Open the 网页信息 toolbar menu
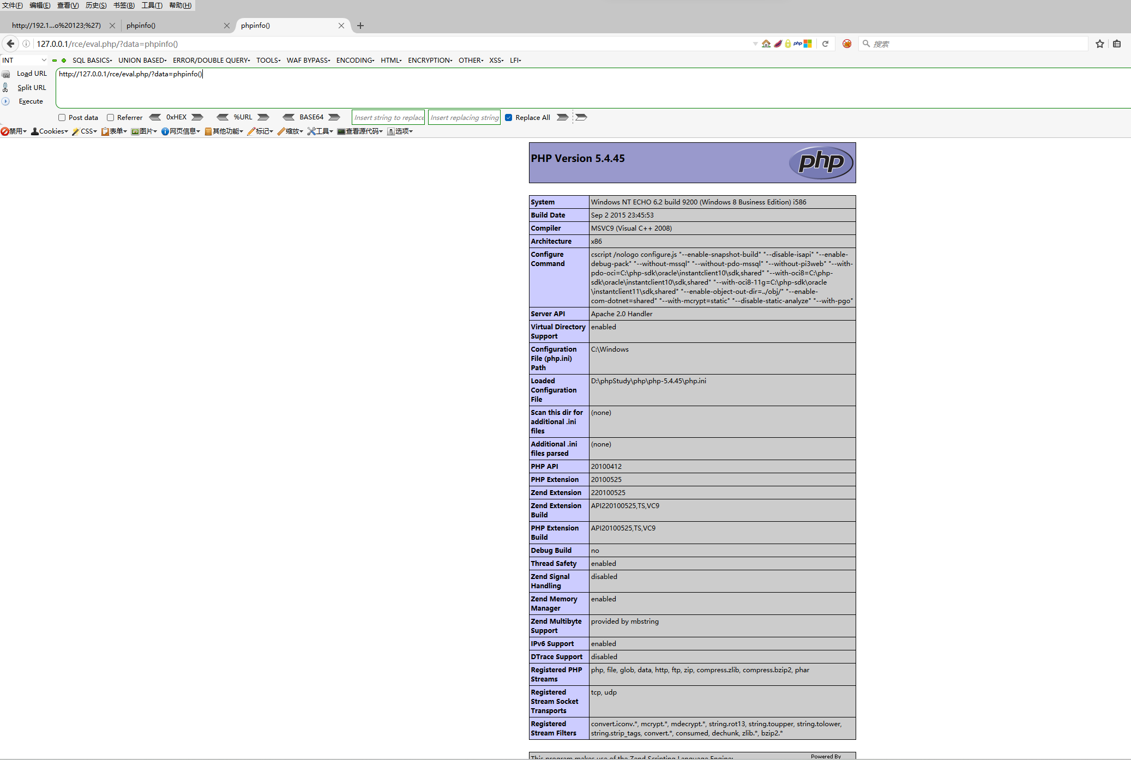Viewport: 1131px width, 760px height. pyautogui.click(x=181, y=131)
